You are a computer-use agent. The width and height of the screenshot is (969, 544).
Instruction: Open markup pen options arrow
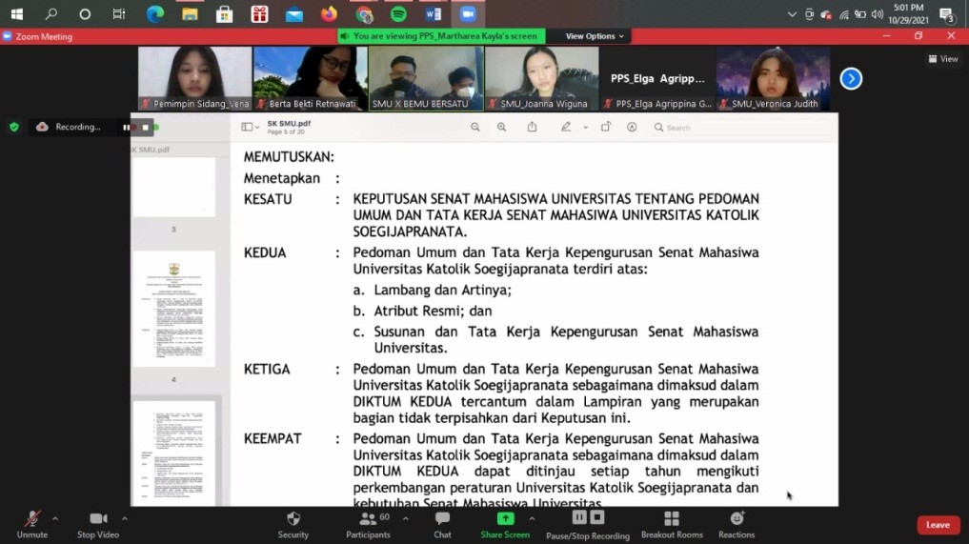coord(585,128)
